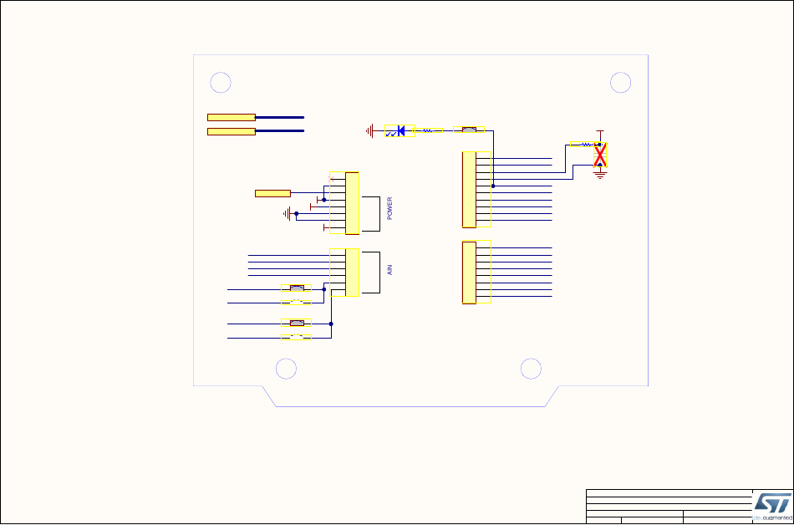794x525 pixels.
Task: Click the bottom-left mounting hole circle
Action: coord(286,369)
